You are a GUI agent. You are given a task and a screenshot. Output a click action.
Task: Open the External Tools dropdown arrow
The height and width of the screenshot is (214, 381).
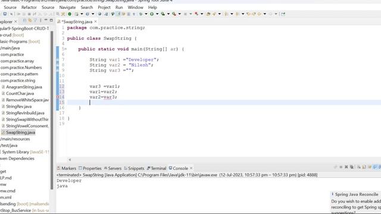tap(180, 14)
